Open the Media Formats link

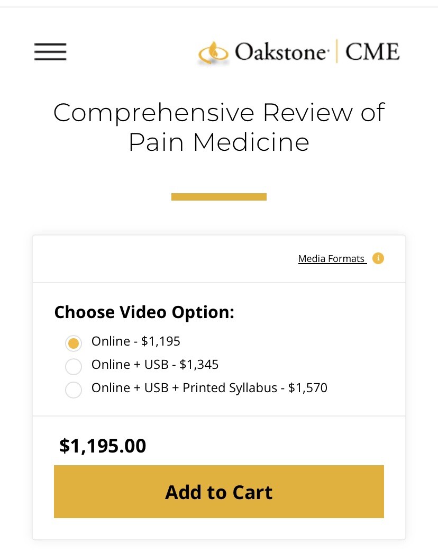[x=332, y=259]
